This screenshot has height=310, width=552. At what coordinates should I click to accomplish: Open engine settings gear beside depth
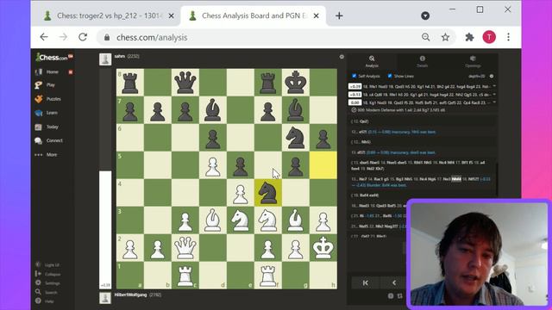(492, 76)
